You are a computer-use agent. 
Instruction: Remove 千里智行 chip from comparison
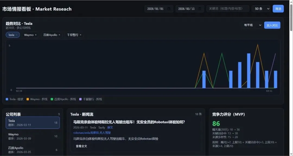click(81, 35)
